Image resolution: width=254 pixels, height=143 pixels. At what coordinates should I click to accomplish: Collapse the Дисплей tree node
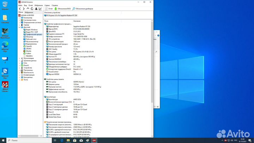click(x=19, y=28)
